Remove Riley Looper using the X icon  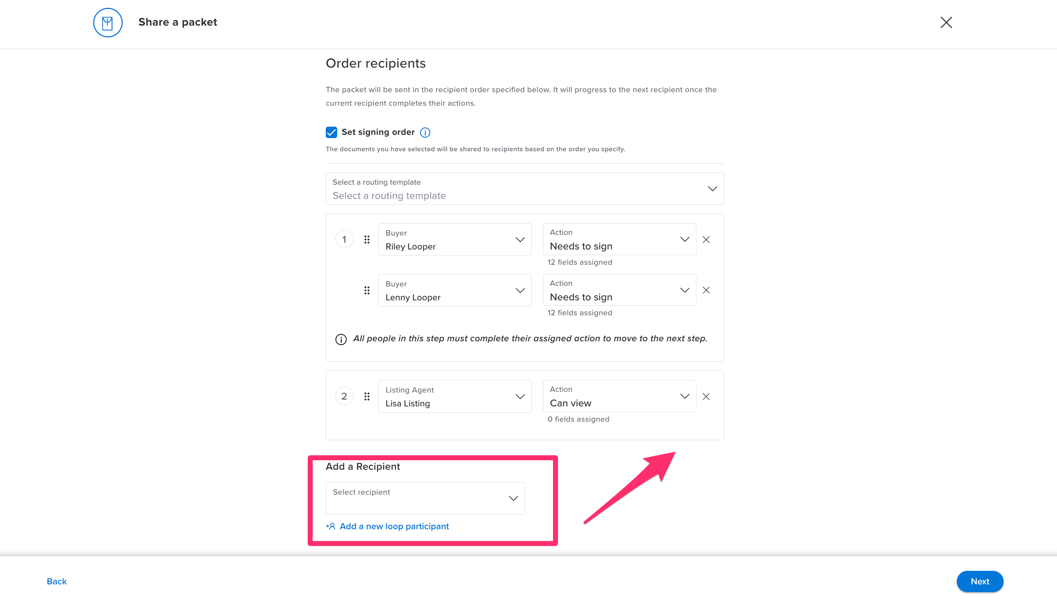click(x=706, y=239)
